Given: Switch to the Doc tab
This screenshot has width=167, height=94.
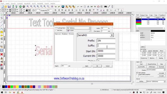Looking at the screenshot, I should [147, 15].
